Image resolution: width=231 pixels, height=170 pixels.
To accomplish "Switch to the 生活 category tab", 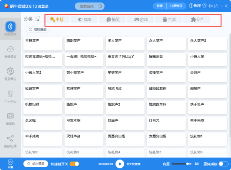I will point(169,20).
